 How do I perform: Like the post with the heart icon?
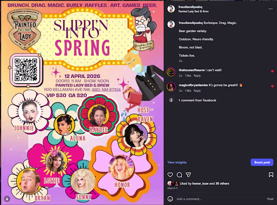point(170,175)
